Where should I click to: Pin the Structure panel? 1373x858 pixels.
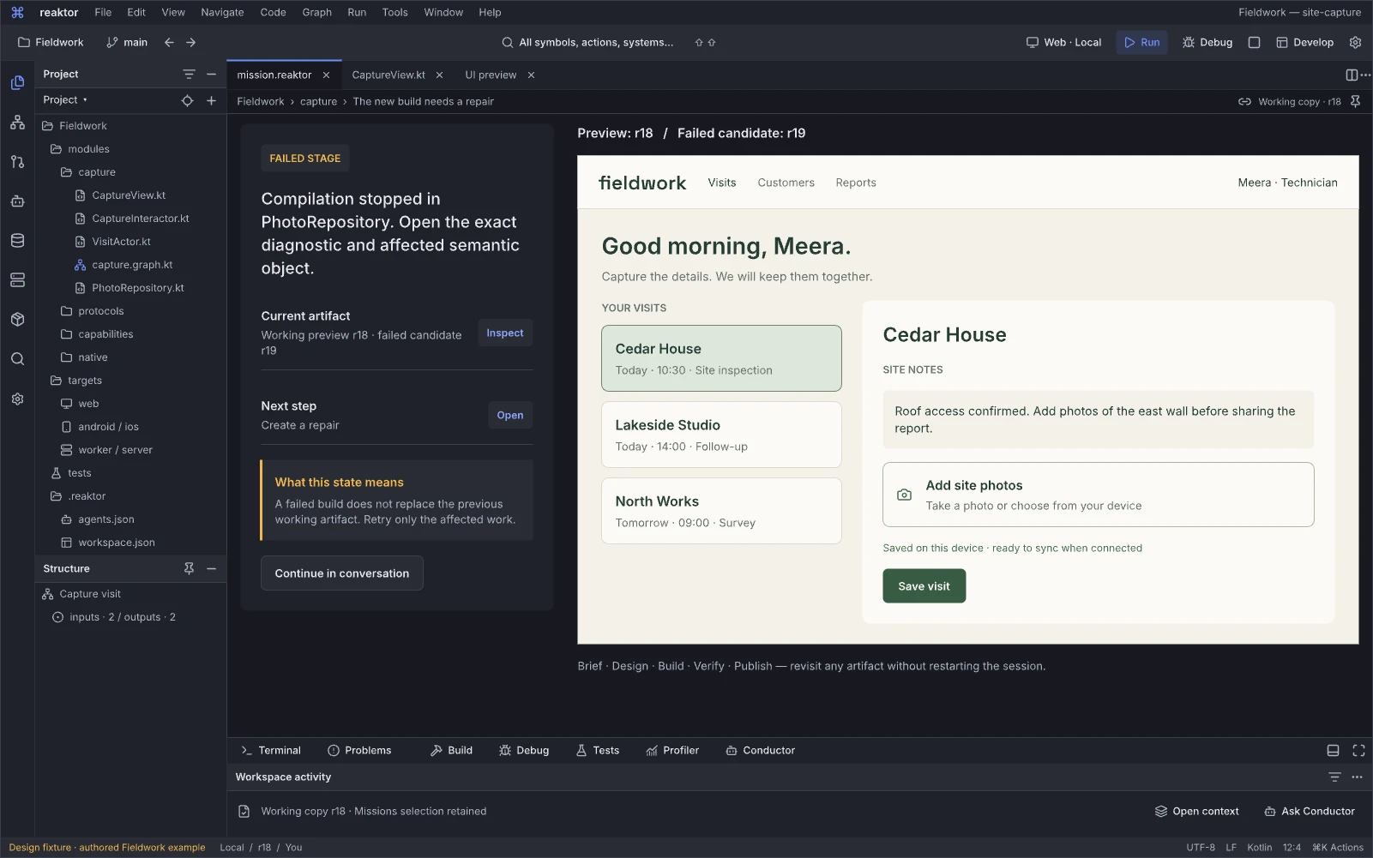coord(189,568)
